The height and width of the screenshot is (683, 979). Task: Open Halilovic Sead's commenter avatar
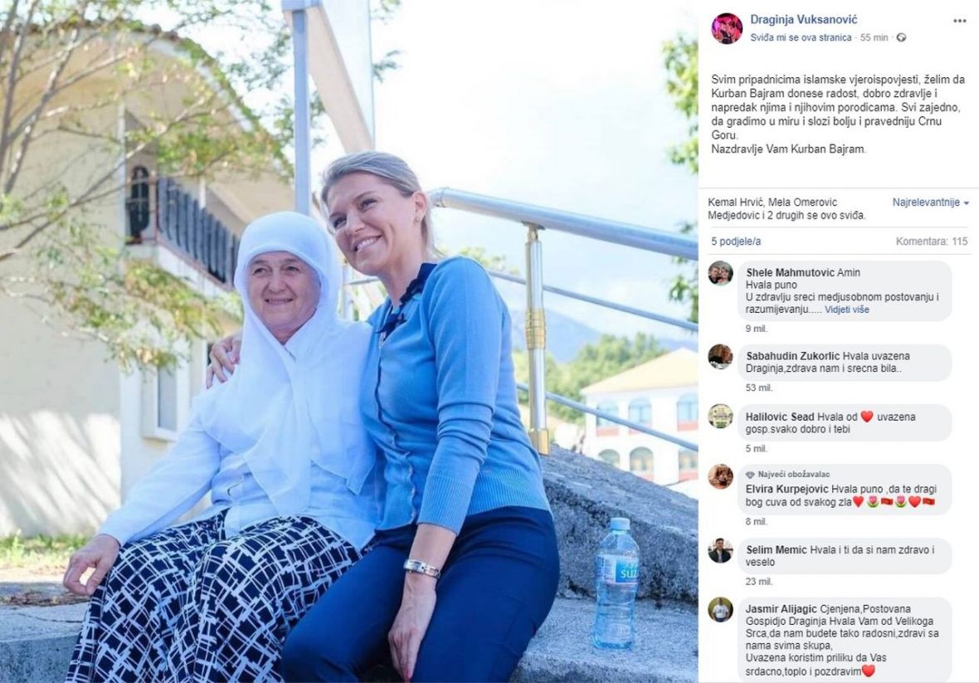pos(720,417)
